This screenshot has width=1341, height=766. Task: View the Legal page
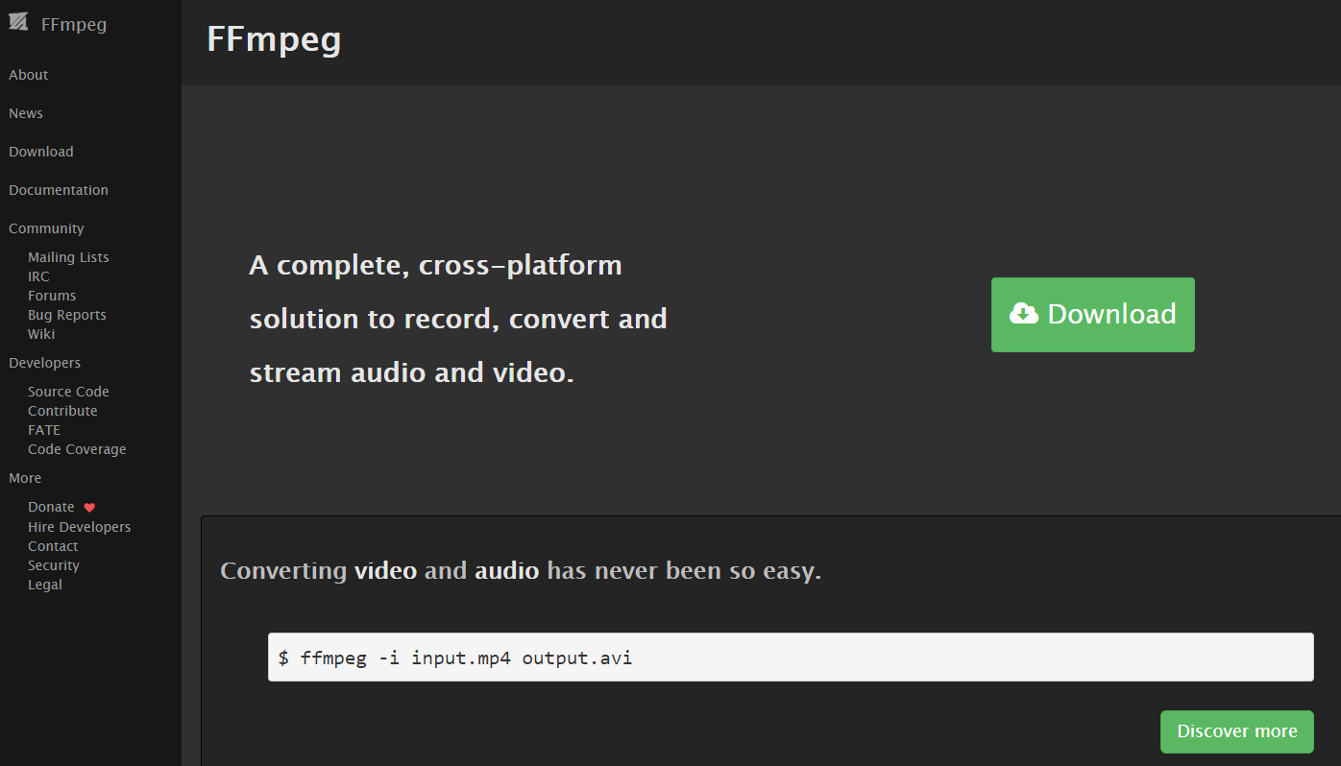point(45,585)
